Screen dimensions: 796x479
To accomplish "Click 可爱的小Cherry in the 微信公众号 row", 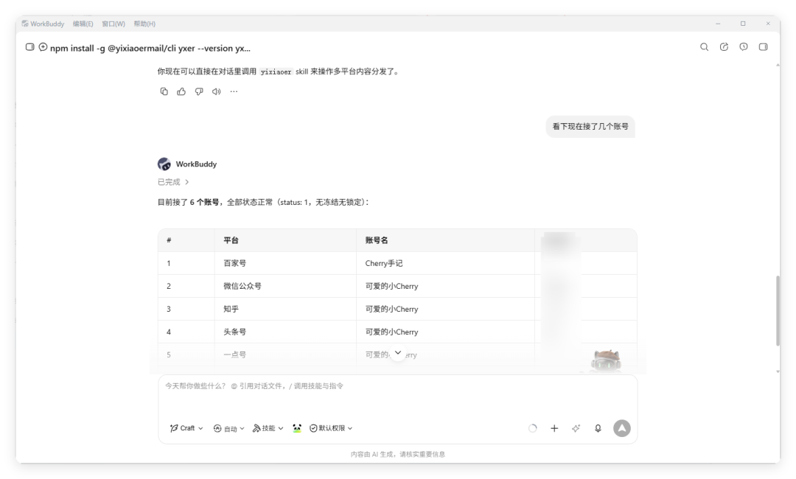I will 391,286.
